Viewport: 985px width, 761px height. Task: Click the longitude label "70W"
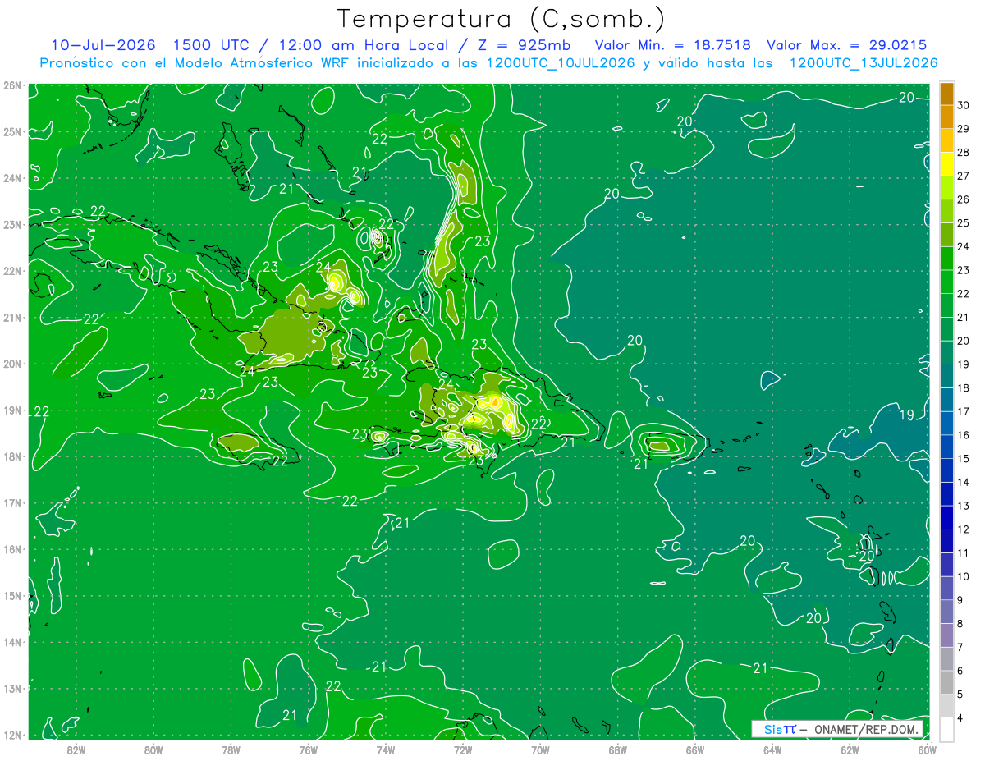click(540, 750)
